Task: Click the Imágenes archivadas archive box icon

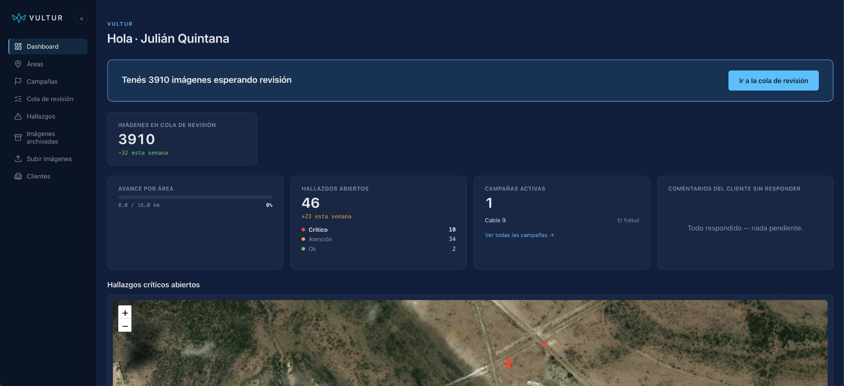Action: click(18, 137)
